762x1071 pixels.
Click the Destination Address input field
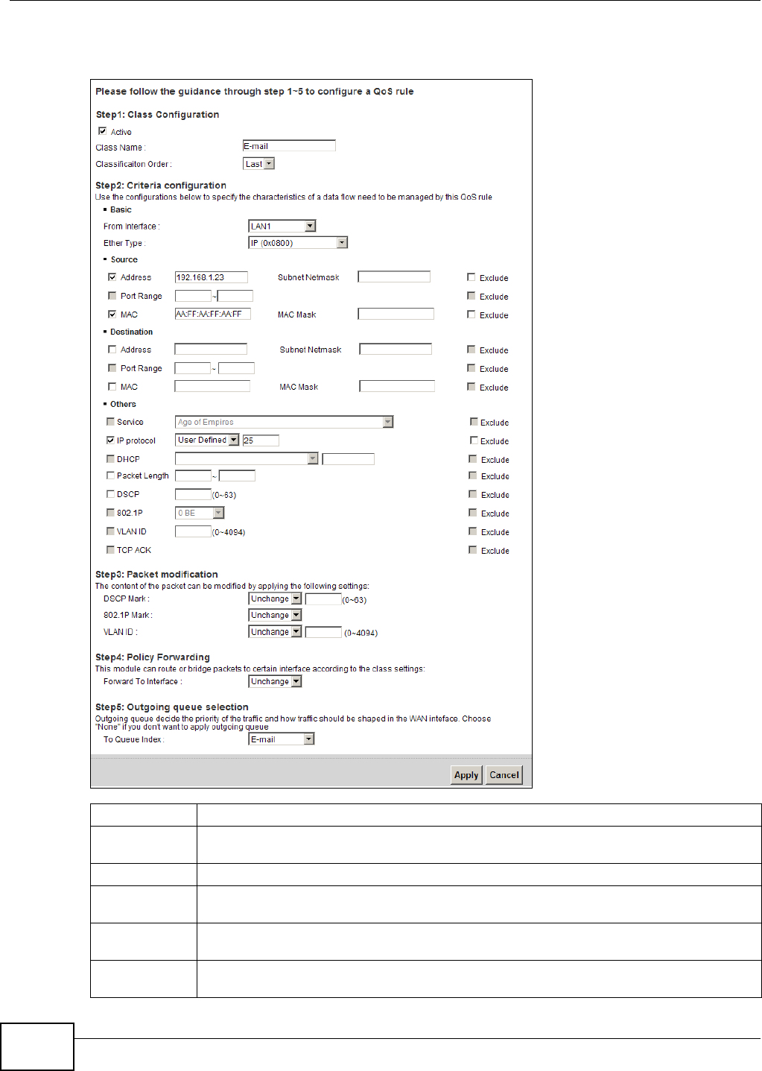[x=211, y=349]
